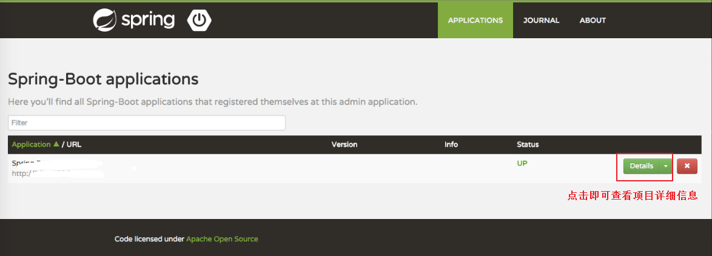Click the URL column header
712x256 pixels.
74,144
